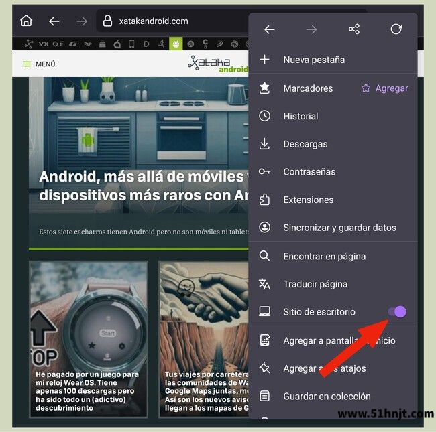Tap the download arrow icon beside Descargas
The height and width of the screenshot is (432, 436).
pyautogui.click(x=264, y=144)
